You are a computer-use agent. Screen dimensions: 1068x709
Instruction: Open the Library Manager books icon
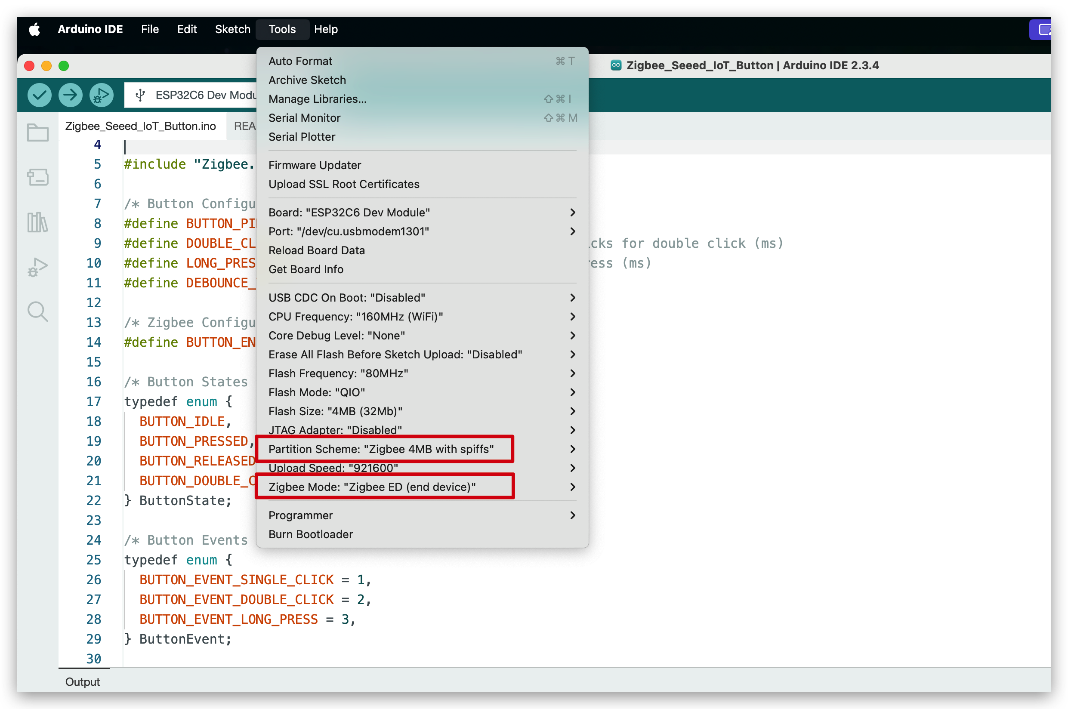click(37, 222)
